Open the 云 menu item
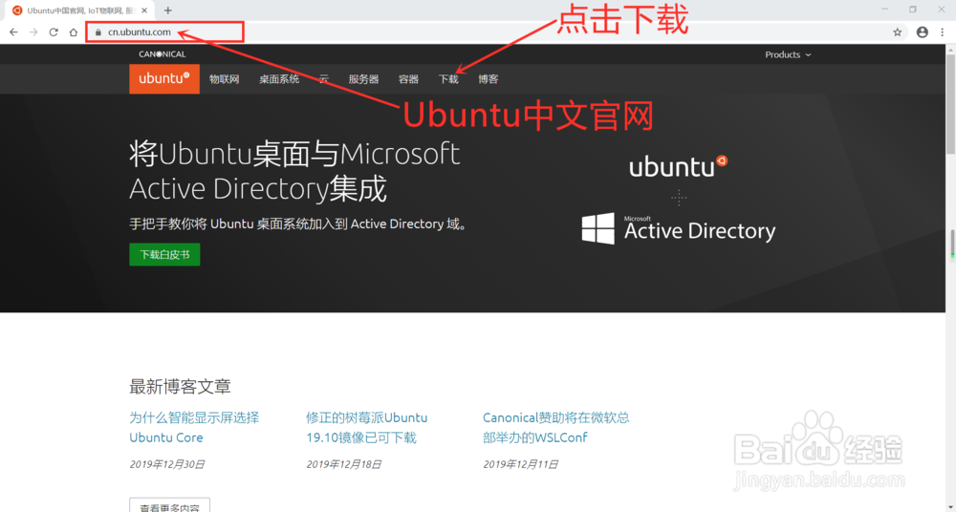Viewport: 956px width, 512px height. tap(324, 79)
